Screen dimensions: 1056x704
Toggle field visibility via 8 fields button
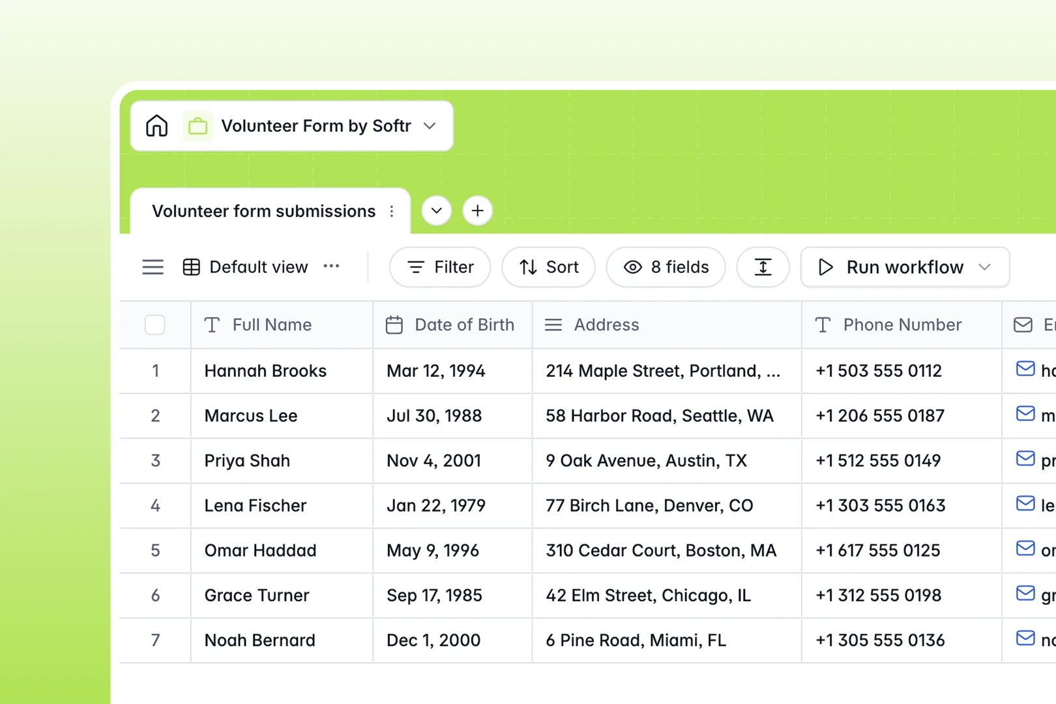(x=666, y=267)
